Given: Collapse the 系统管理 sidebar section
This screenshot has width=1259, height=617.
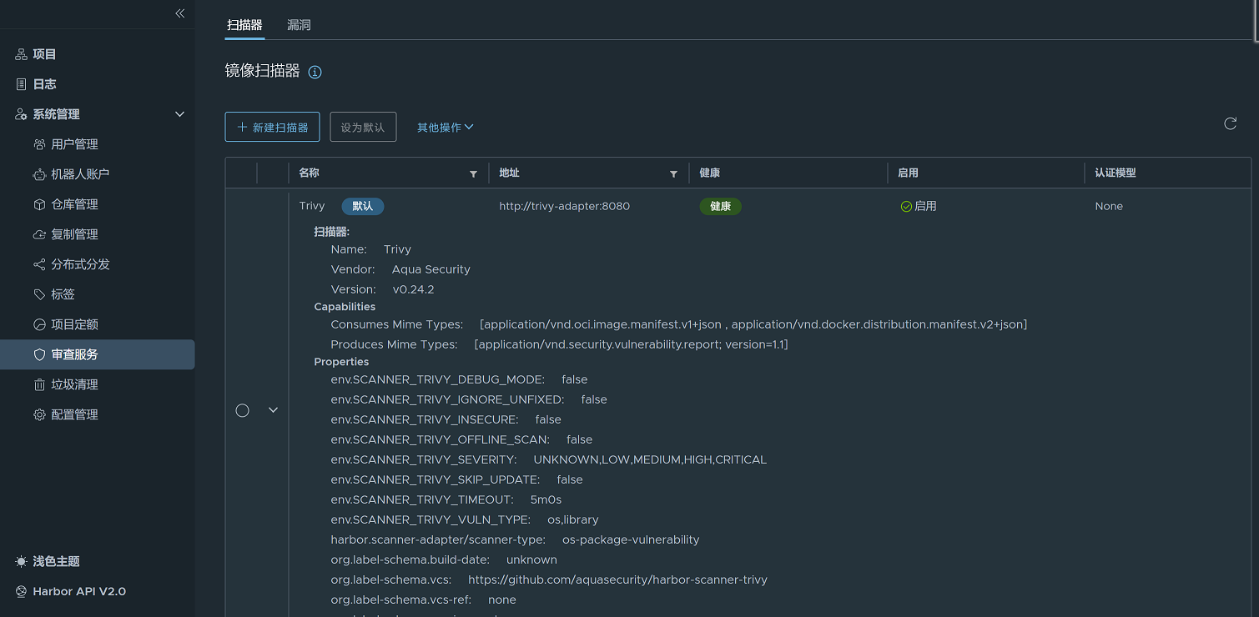Looking at the screenshot, I should (x=179, y=114).
